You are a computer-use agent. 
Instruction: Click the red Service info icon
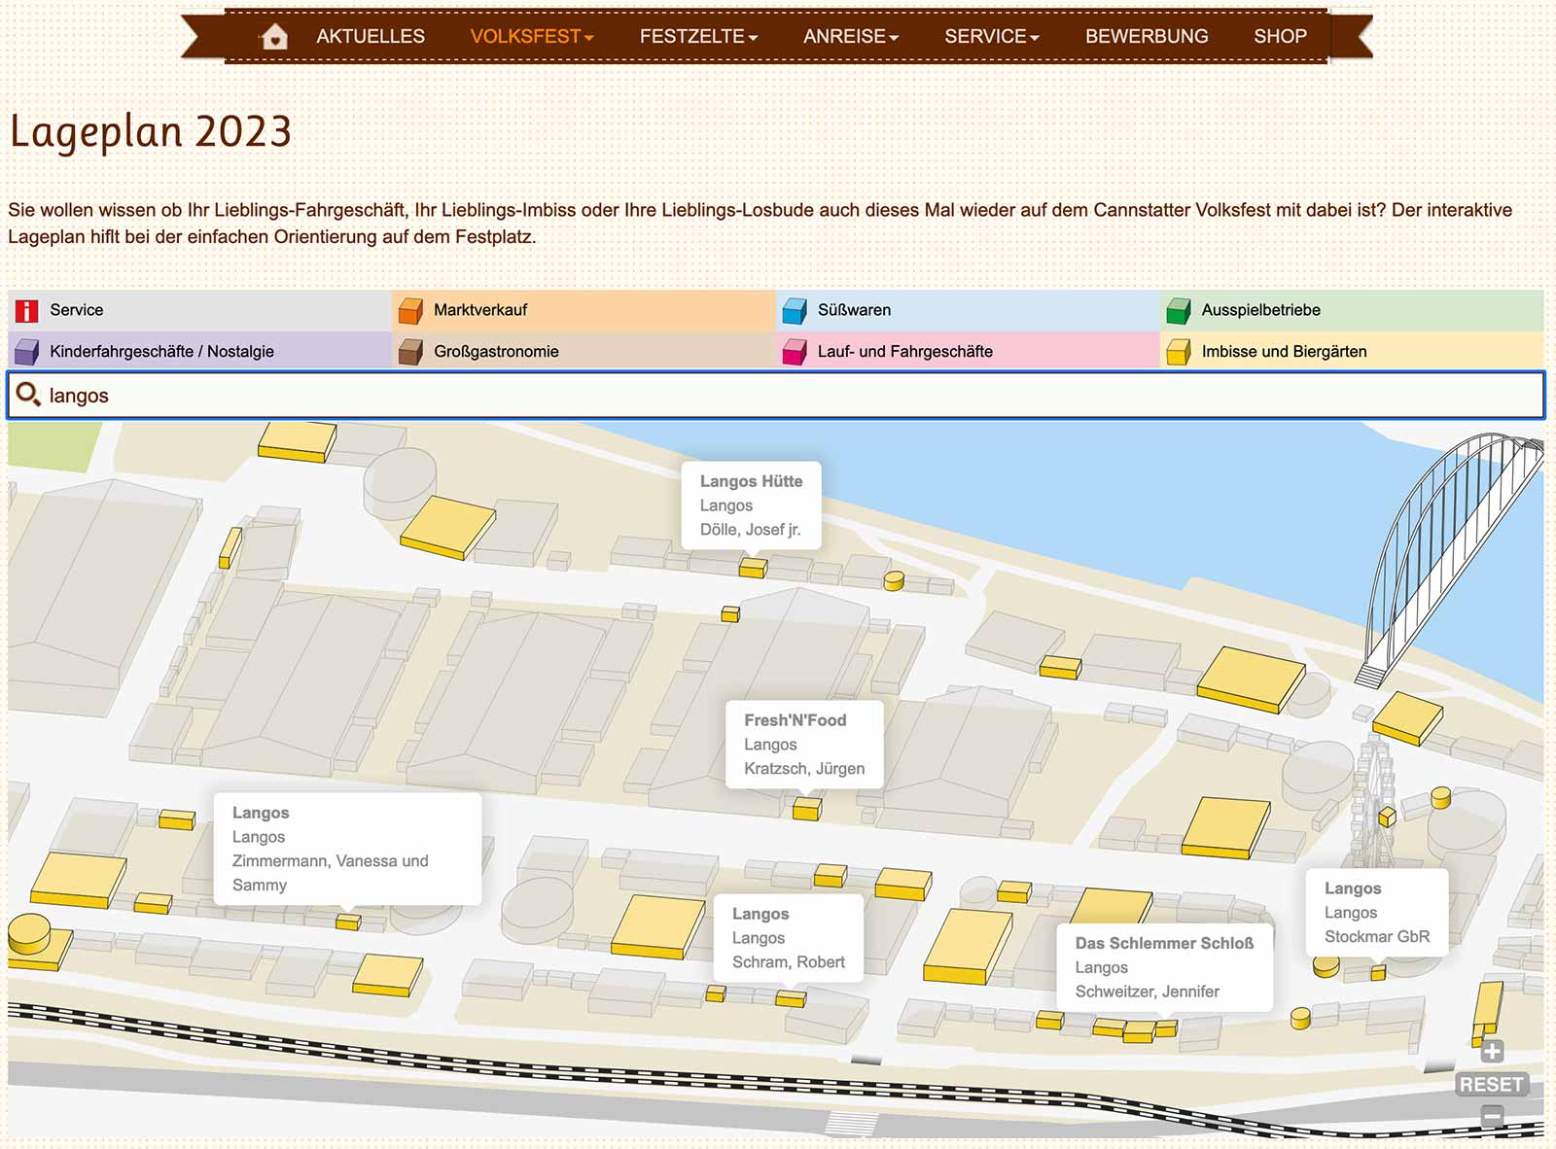27,310
